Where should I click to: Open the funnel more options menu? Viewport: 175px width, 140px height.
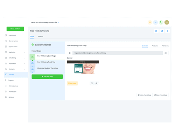(168, 31)
